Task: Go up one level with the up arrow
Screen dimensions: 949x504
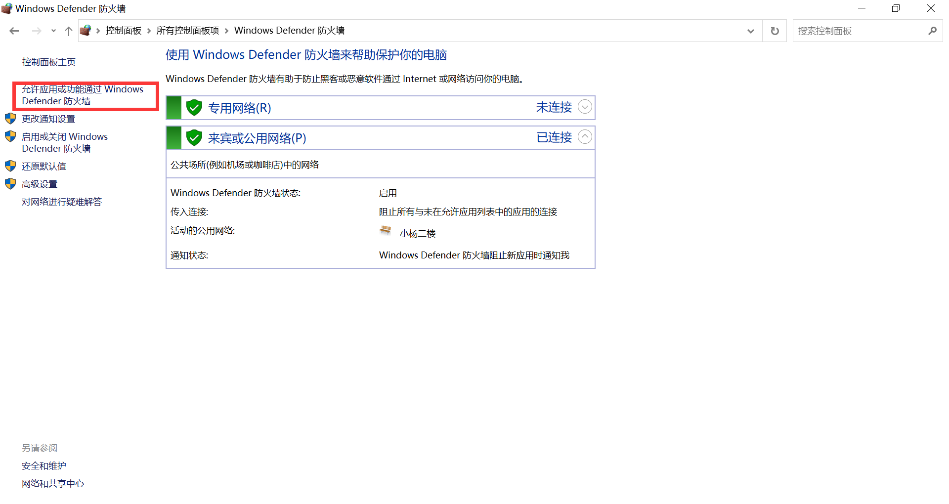Action: coord(69,31)
